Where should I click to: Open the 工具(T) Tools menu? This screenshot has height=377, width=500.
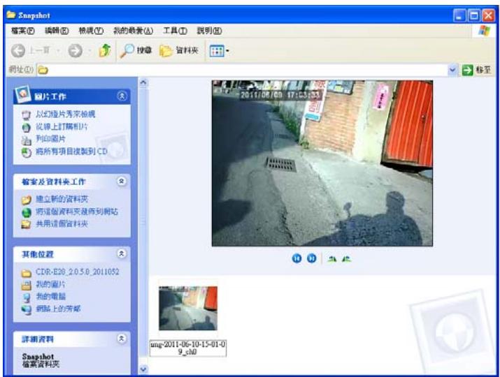175,31
